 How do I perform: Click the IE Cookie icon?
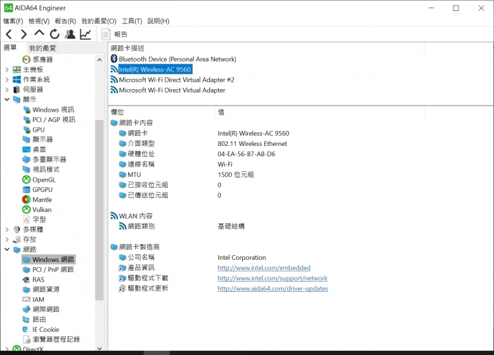tap(27, 329)
